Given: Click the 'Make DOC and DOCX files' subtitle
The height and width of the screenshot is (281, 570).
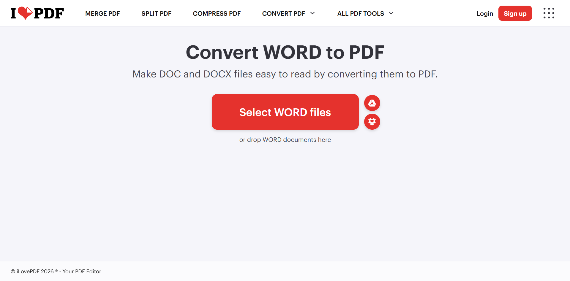Looking at the screenshot, I should pyautogui.click(x=285, y=74).
